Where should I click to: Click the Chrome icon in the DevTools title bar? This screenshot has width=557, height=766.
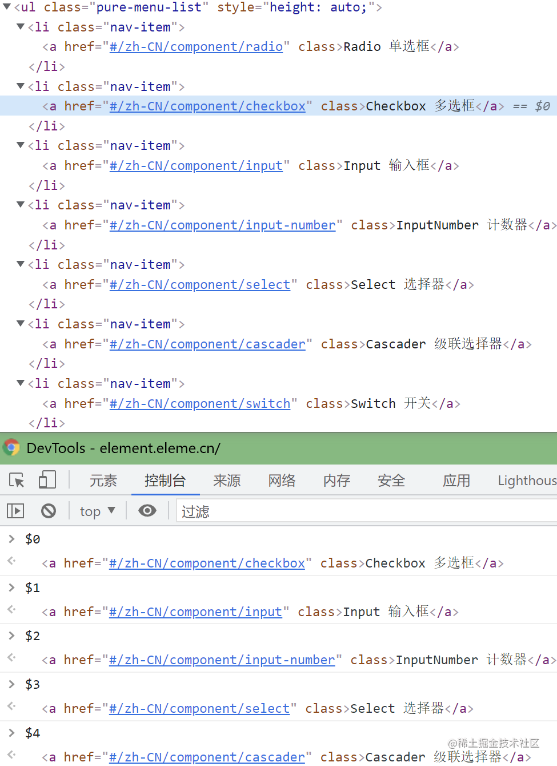pyautogui.click(x=11, y=447)
